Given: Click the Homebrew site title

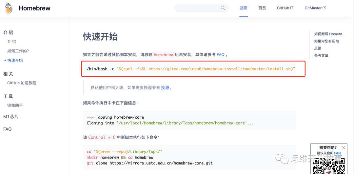Looking at the screenshot, I should tap(34, 8).
